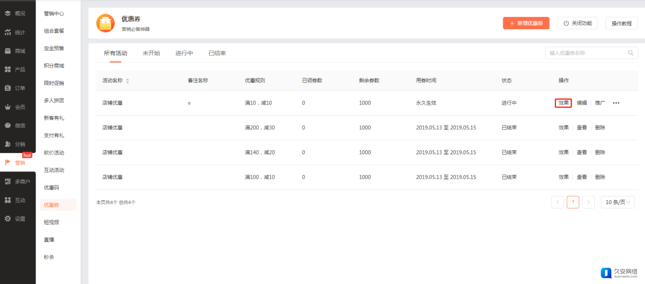645x284 pixels.
Task: Click the 商城 mall sidebar icon
Action: click(x=8, y=51)
